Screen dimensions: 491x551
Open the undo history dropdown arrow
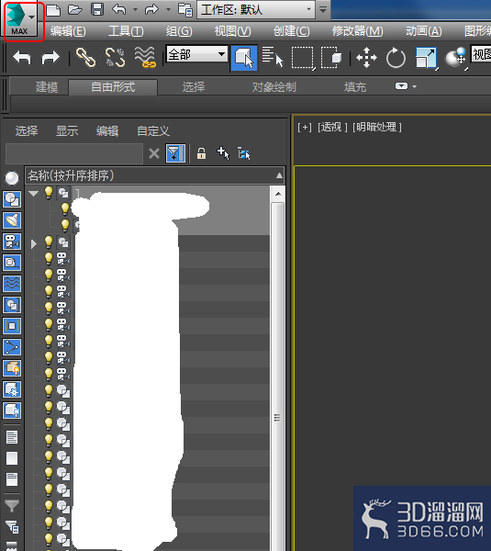tap(135, 9)
